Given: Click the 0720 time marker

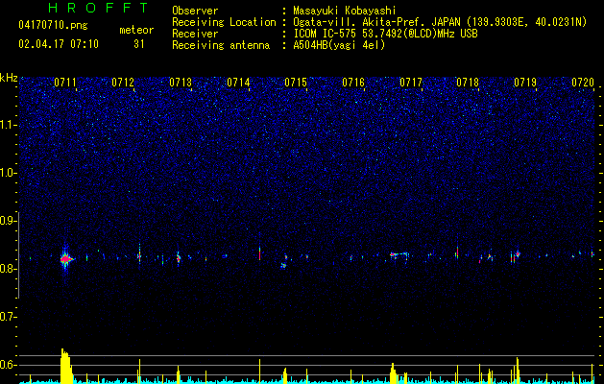Looking at the screenshot, I should 583,82.
